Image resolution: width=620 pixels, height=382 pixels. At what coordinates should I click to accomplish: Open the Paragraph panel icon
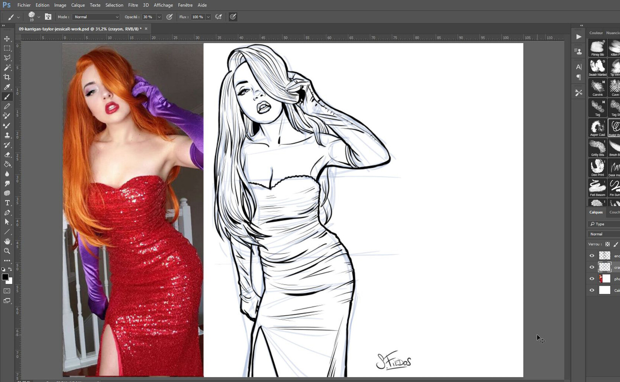(x=579, y=77)
